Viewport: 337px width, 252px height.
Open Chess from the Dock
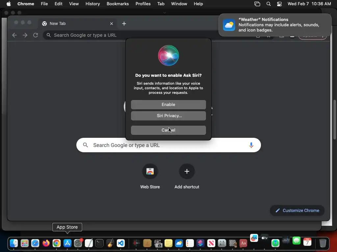click(233, 243)
